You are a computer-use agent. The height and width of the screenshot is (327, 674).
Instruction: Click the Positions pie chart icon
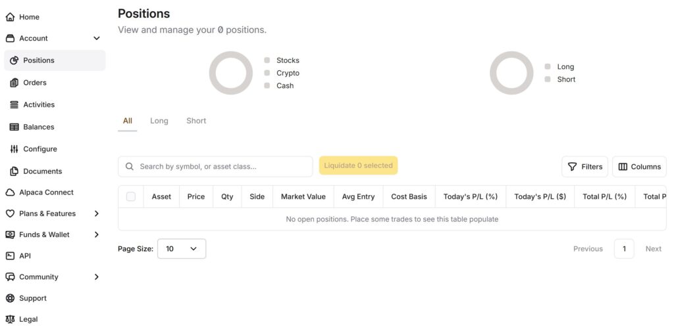pyautogui.click(x=14, y=60)
